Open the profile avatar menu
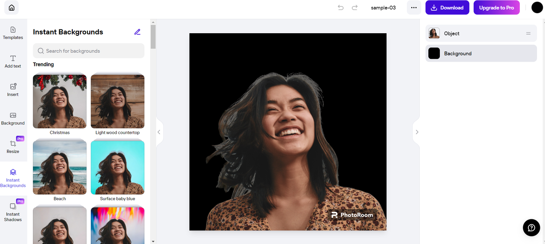 pos(537,8)
